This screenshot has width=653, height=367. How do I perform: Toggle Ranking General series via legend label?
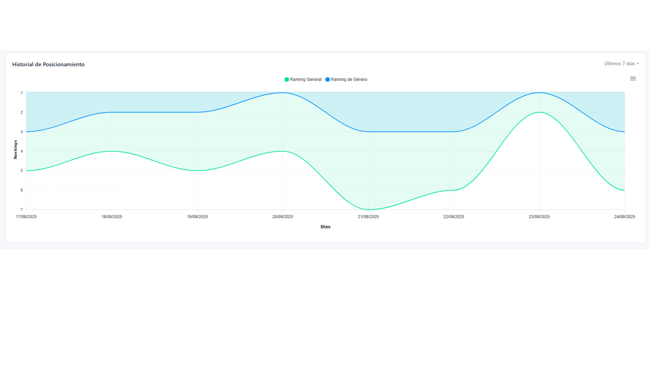305,80
